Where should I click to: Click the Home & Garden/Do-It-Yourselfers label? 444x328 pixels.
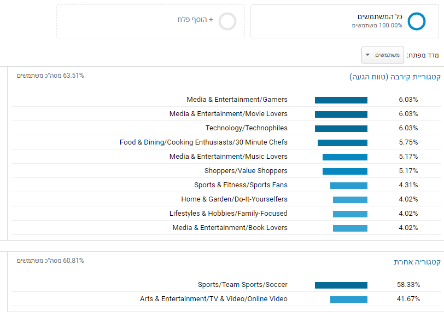[x=234, y=199]
